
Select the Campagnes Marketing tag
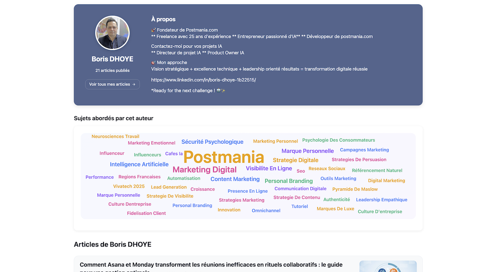(x=364, y=150)
